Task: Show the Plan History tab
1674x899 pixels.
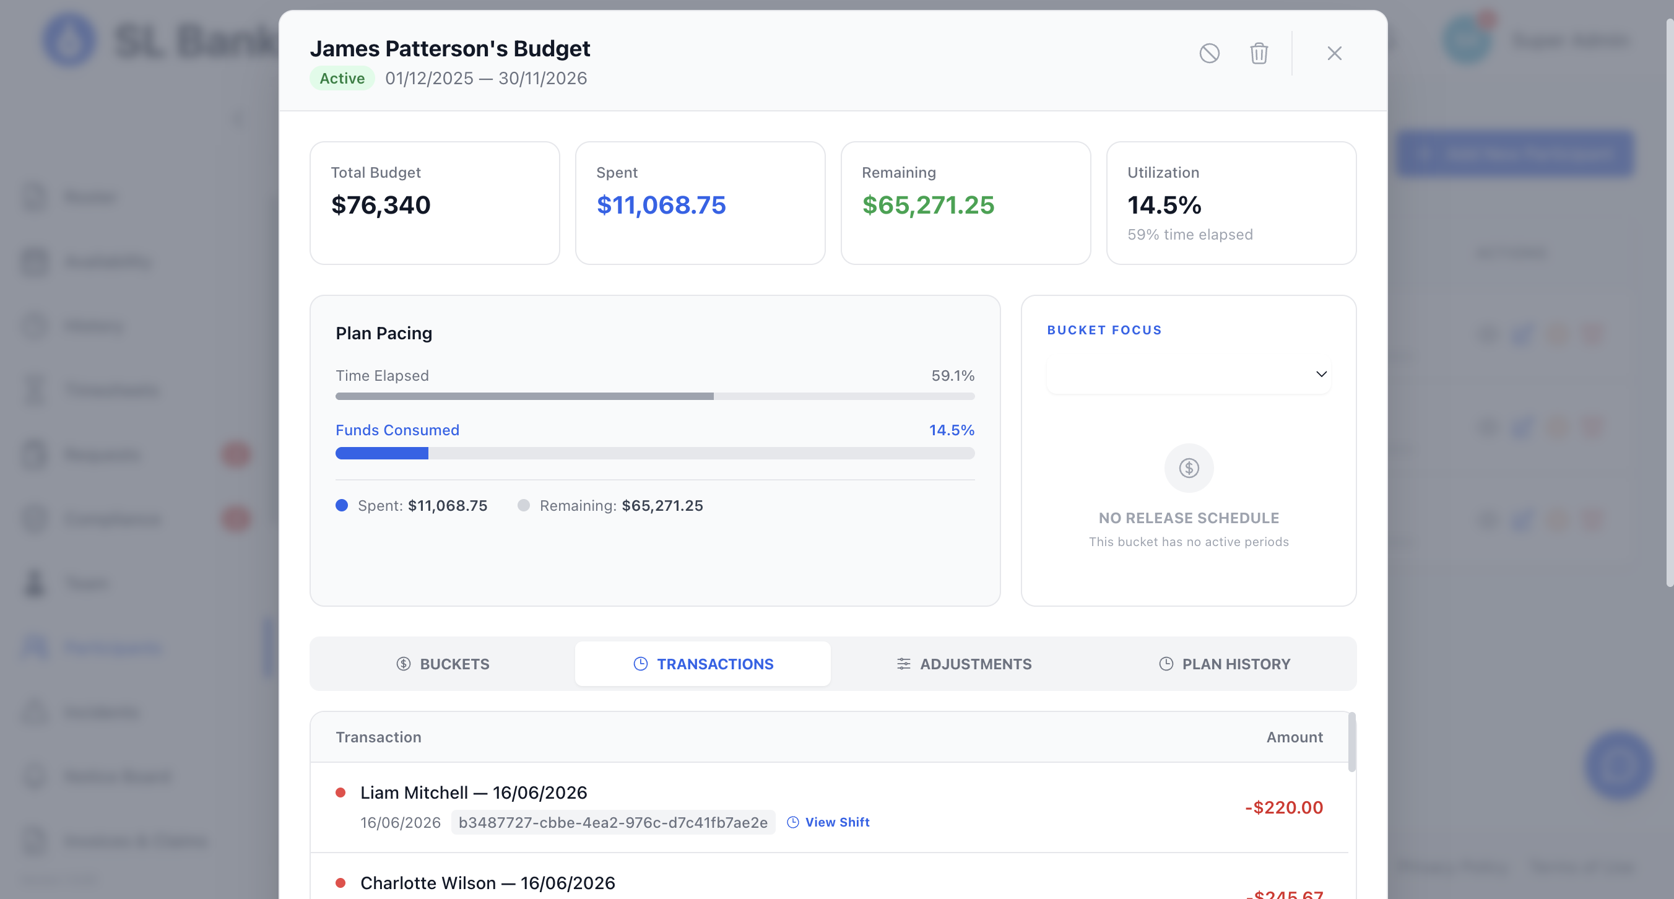Action: [1225, 664]
